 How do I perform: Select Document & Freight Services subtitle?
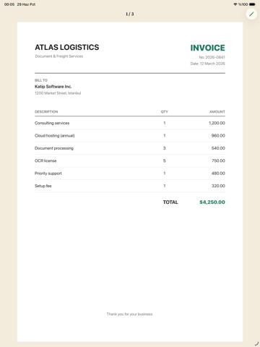coord(59,56)
